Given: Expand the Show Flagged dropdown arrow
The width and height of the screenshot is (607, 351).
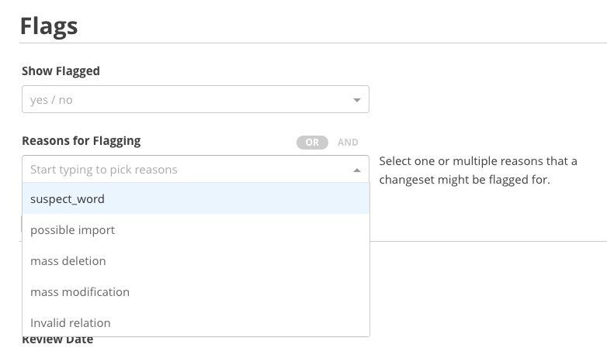Looking at the screenshot, I should [356, 100].
